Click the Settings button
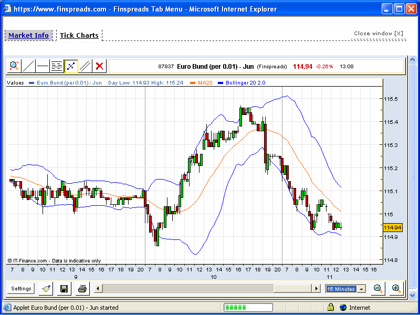This screenshot has height=315, width=420. [x=22, y=288]
